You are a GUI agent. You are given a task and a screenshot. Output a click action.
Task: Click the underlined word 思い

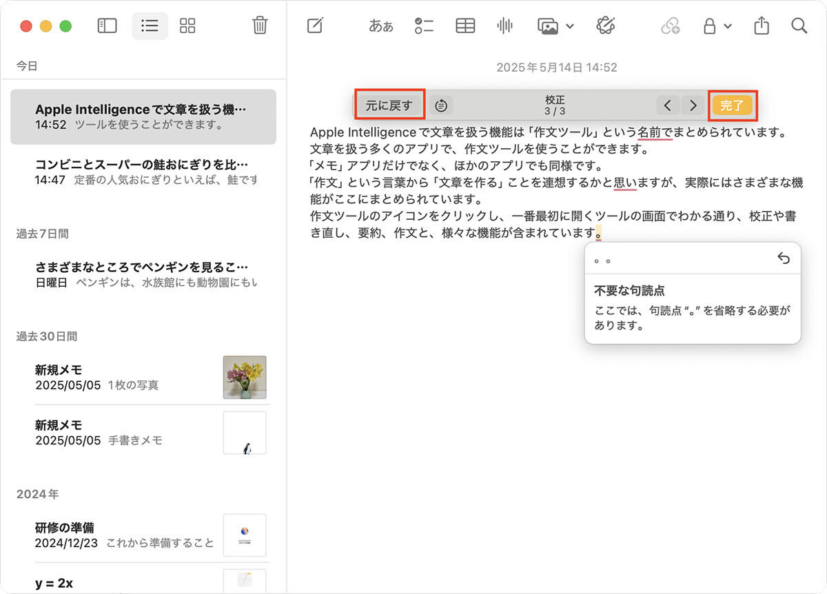pos(625,183)
